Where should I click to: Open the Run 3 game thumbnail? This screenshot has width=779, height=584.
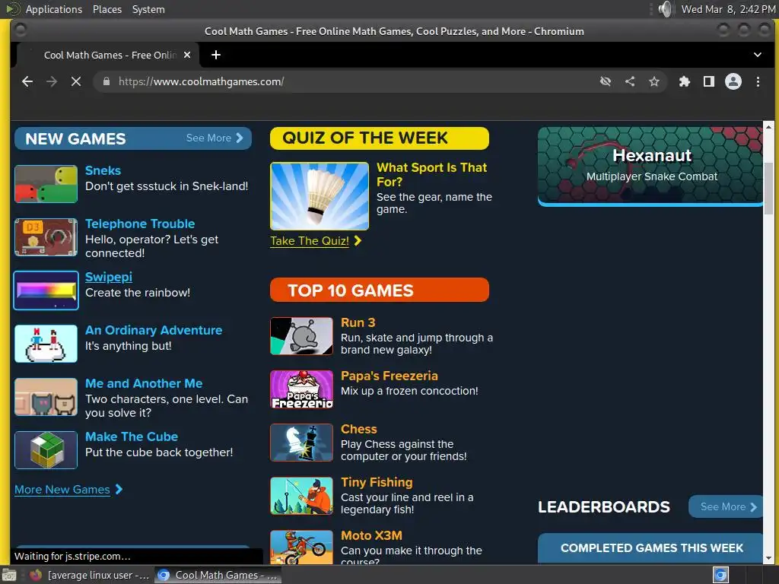pos(301,336)
